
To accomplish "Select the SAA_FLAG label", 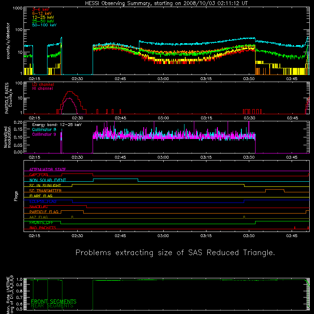I will 38,207.
